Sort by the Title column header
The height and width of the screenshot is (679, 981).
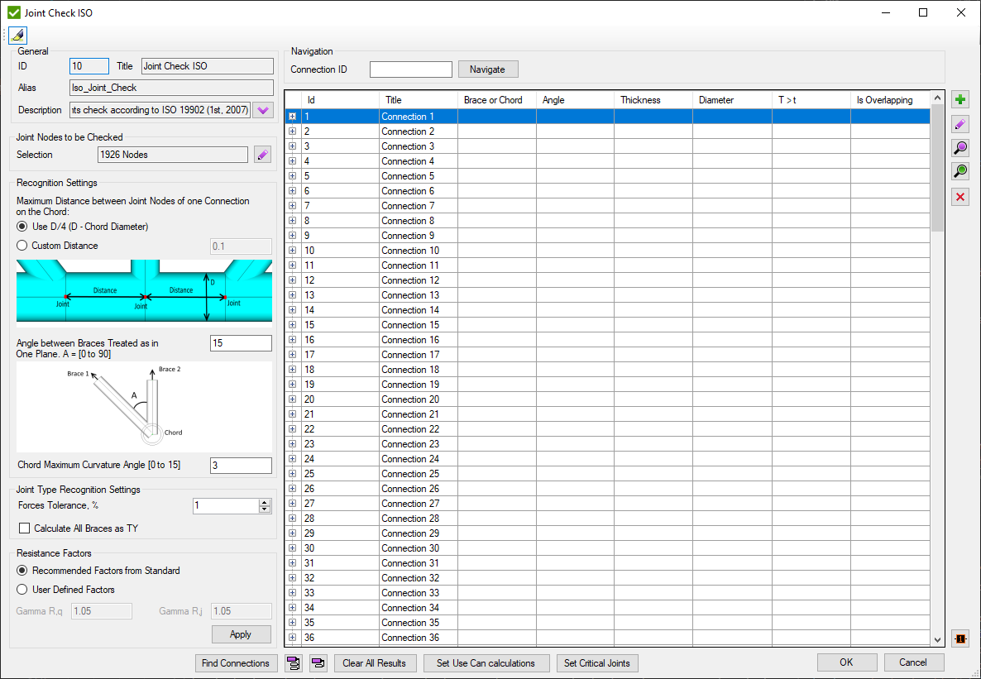click(x=418, y=100)
